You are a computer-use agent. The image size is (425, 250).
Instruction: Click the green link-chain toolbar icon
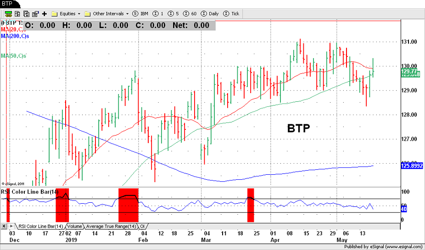[8, 14]
